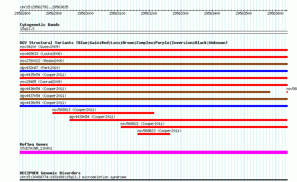The height and width of the screenshot is (182, 297).
Task: Click the dgv432n67 (Park2010) label
Action: [x=40, y=68]
